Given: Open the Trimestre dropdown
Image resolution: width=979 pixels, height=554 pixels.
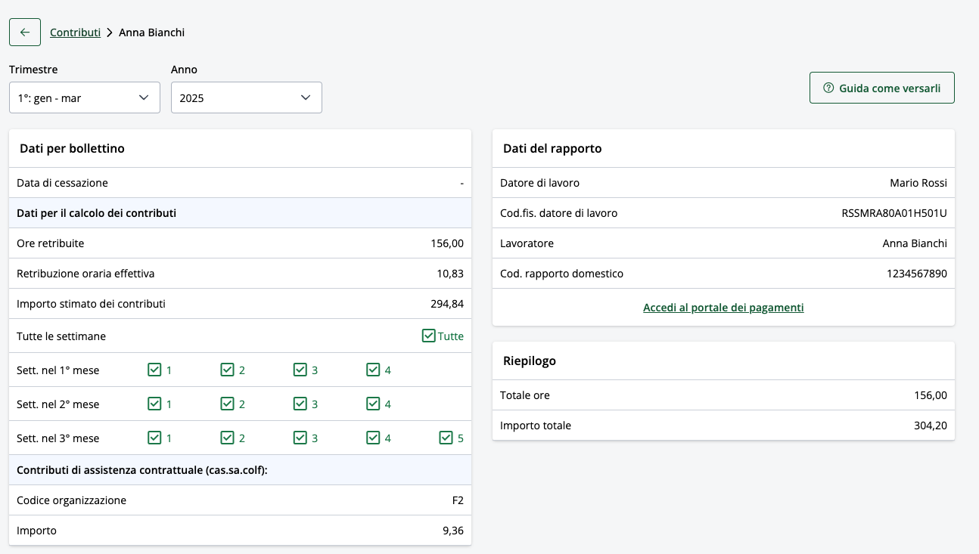Looking at the screenshot, I should pyautogui.click(x=84, y=97).
